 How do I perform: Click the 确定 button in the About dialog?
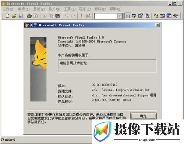(x=143, y=116)
